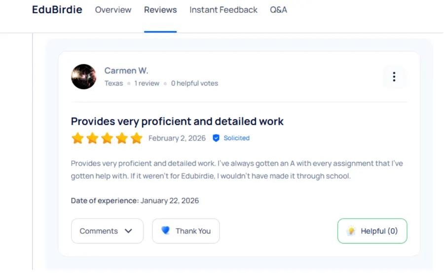Switch to the Overview tab
The image size is (444, 273).
point(113,10)
